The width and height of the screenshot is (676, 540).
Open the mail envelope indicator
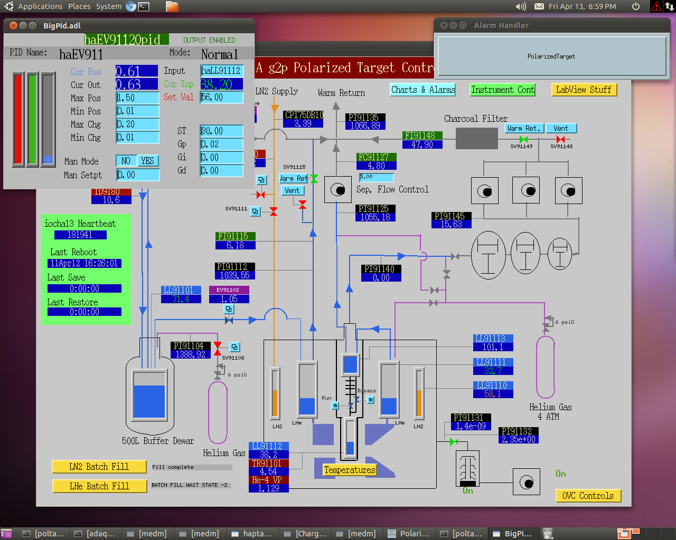tap(539, 6)
